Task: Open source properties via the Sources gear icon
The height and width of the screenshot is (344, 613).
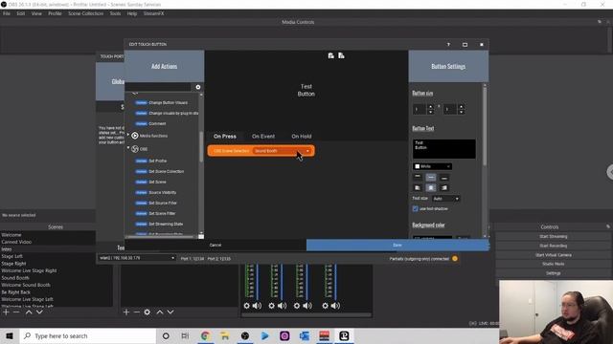Action: pyautogui.click(x=147, y=312)
